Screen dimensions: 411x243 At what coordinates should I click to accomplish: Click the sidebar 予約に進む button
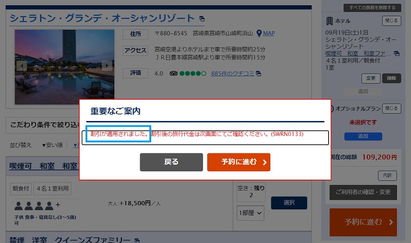(x=363, y=222)
